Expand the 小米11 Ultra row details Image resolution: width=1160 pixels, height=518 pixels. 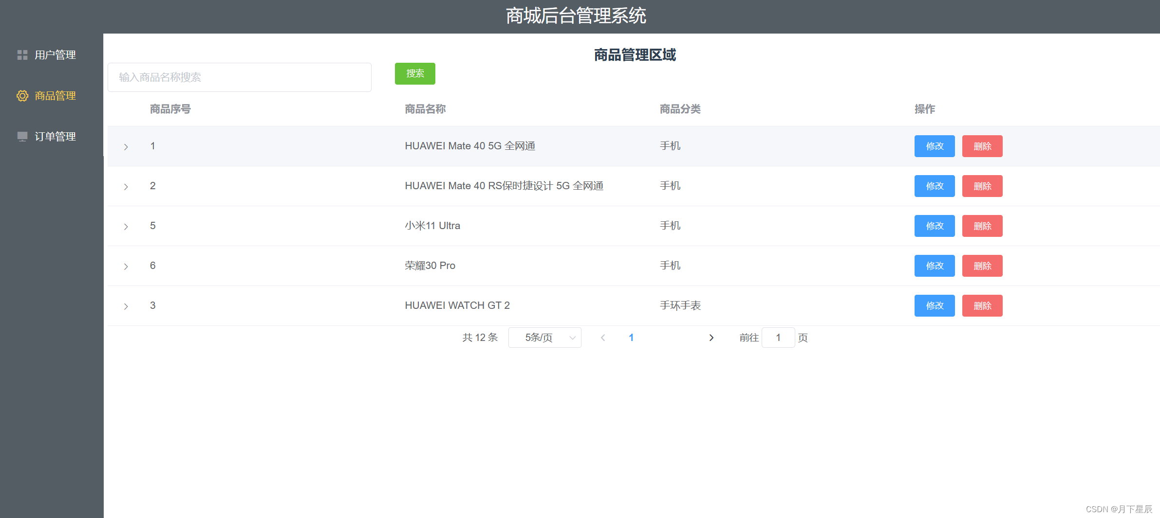tap(126, 226)
